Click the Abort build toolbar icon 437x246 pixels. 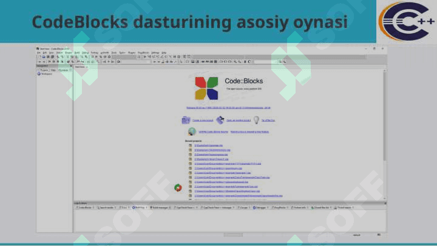[x=109, y=57]
